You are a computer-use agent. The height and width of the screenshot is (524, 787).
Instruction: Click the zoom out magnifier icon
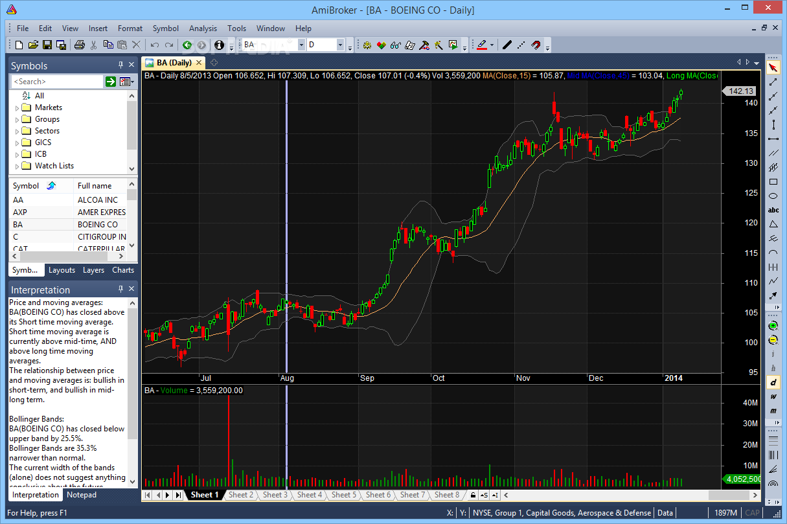[x=773, y=340]
